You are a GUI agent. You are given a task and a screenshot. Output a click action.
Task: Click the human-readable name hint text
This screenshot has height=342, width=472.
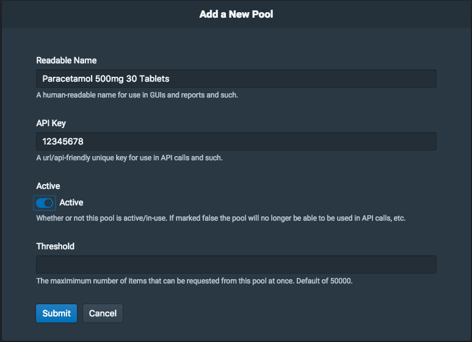coord(137,95)
